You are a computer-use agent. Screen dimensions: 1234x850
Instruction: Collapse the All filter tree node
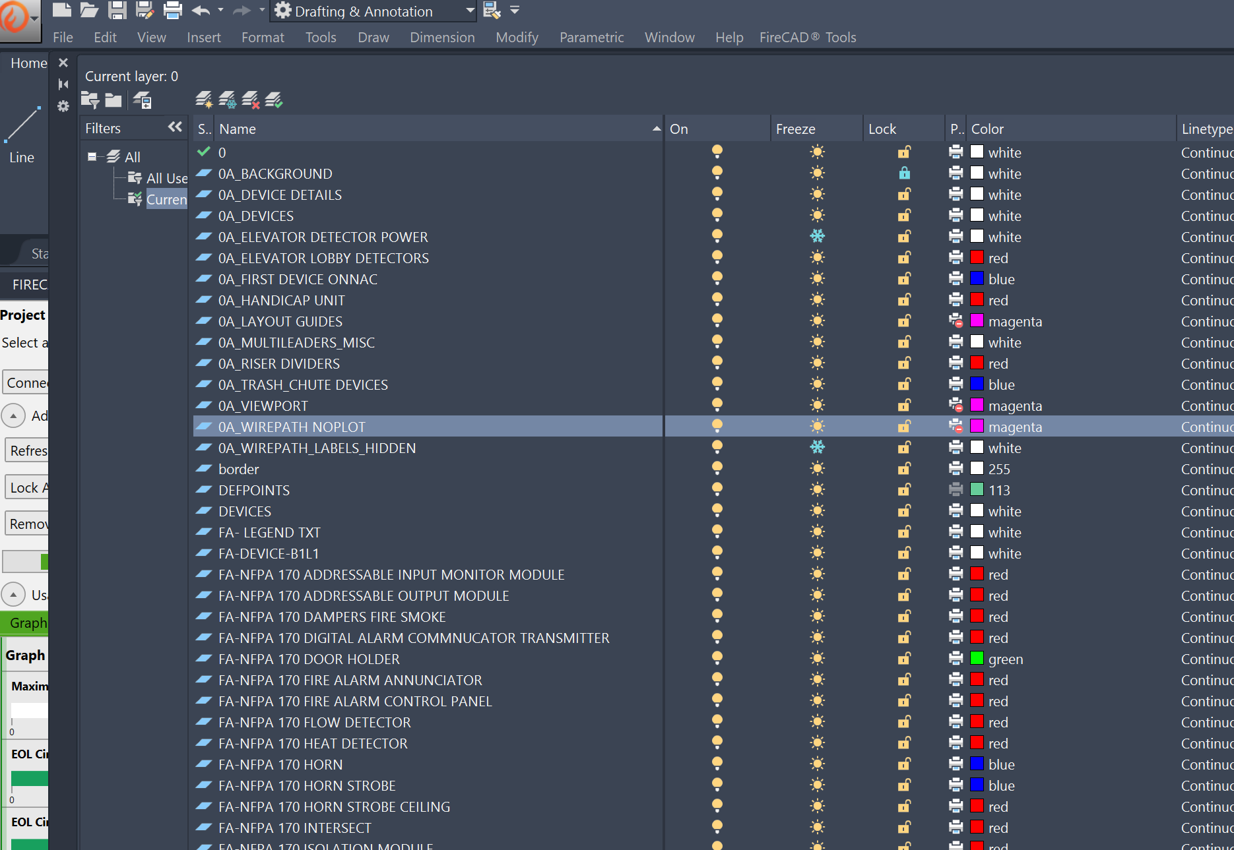click(x=92, y=156)
